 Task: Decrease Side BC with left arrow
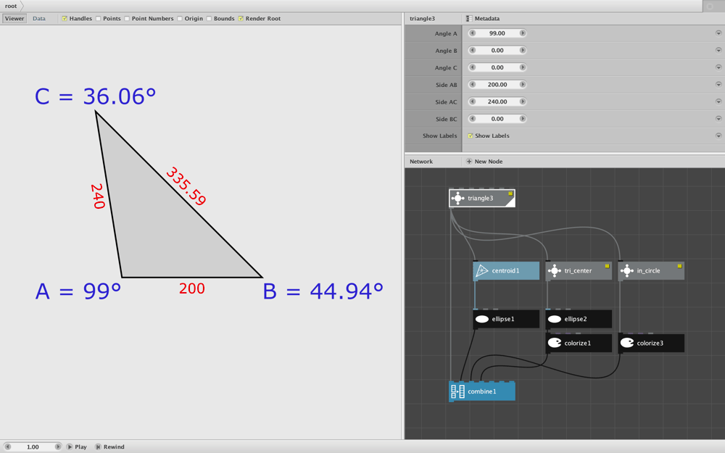[472, 119]
